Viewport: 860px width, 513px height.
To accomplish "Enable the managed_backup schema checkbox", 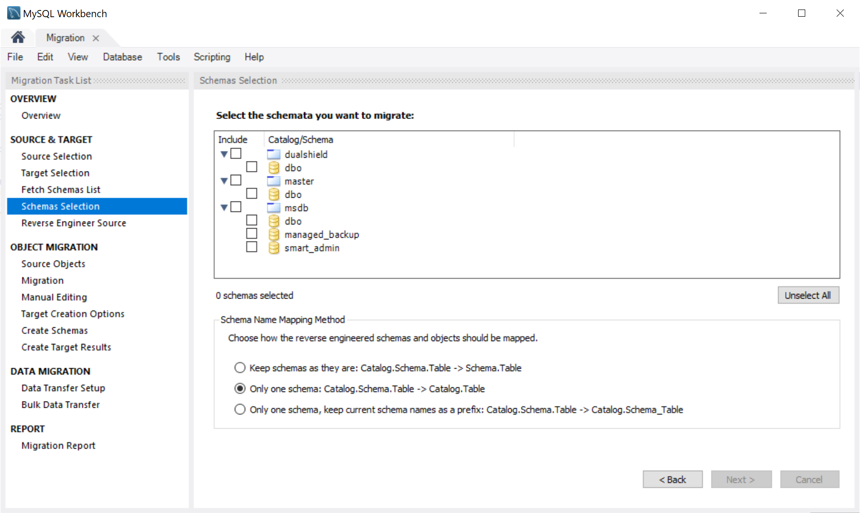I will tap(251, 233).
